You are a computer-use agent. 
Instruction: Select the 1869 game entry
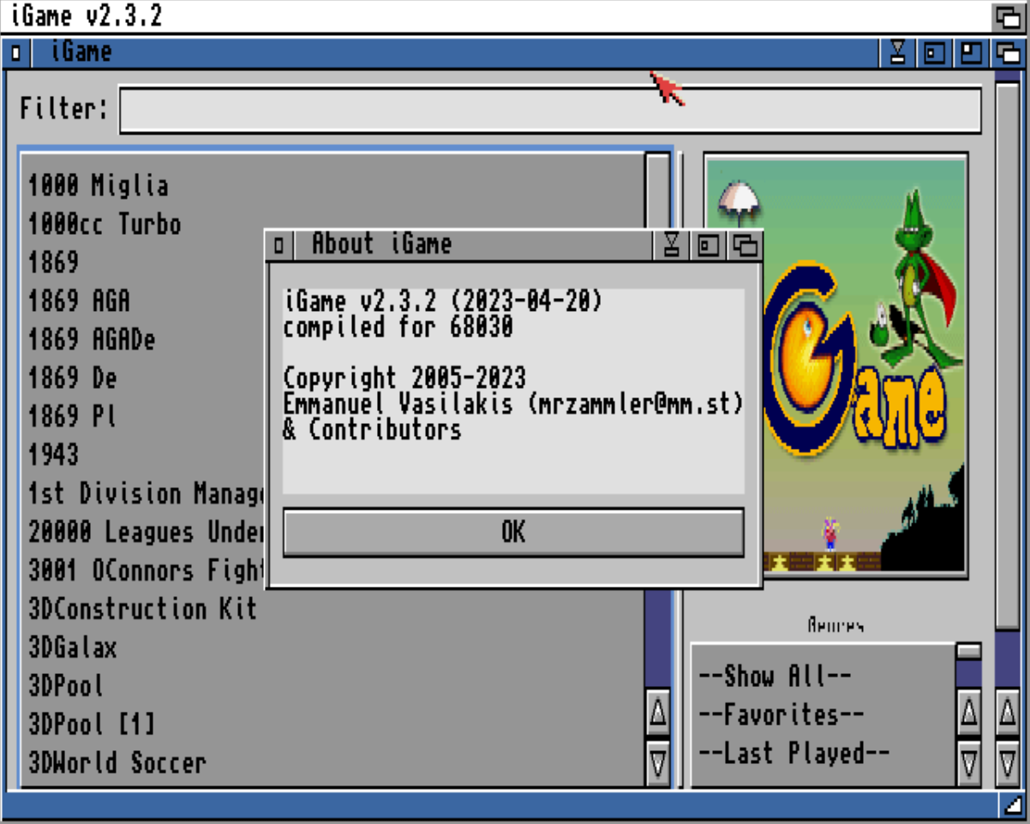(53, 263)
